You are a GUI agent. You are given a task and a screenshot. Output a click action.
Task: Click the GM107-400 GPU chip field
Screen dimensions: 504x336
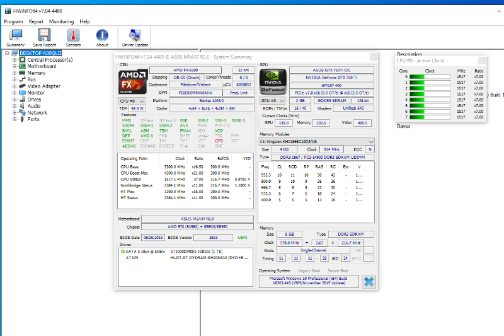tap(332, 86)
